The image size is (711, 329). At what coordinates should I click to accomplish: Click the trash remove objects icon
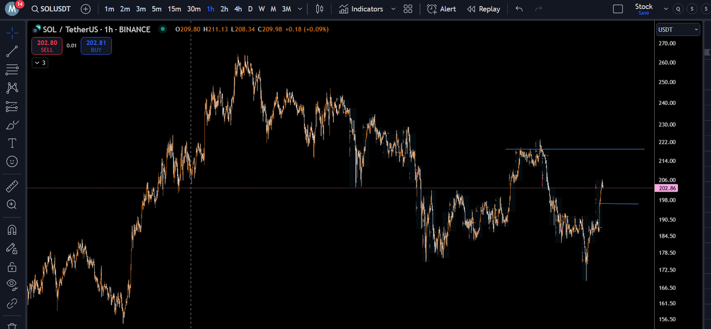[x=12, y=325]
